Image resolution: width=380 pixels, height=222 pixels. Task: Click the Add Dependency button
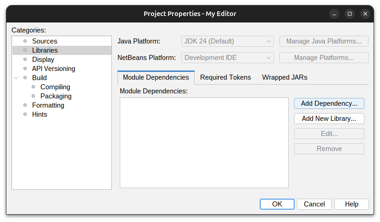329,103
